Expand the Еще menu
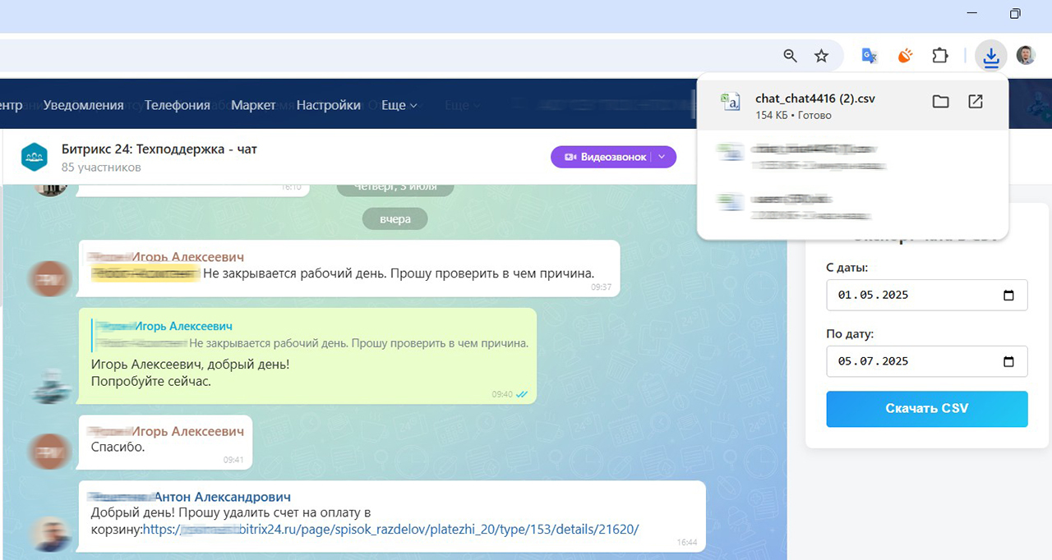Viewport: 1052px width, 560px height. [399, 105]
